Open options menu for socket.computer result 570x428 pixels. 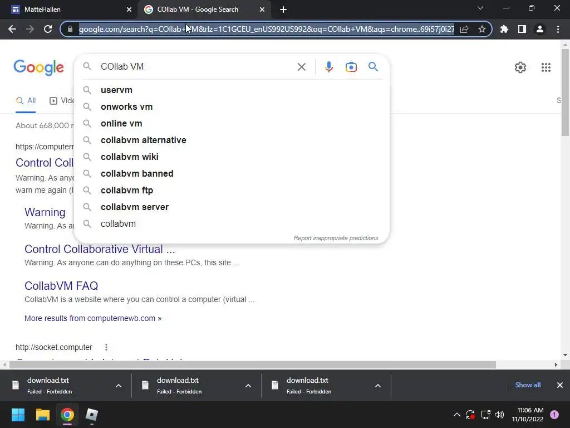[x=106, y=347]
